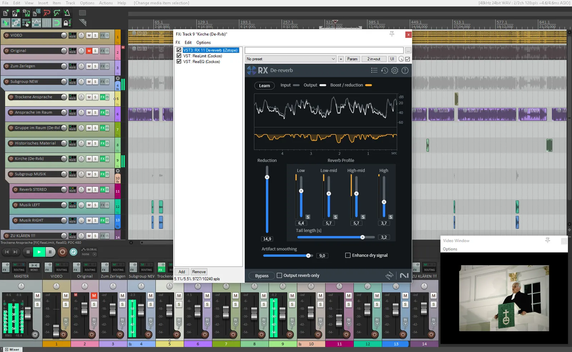Toggle repeat loop button in transport
The height and width of the screenshot is (352, 572).
73,252
